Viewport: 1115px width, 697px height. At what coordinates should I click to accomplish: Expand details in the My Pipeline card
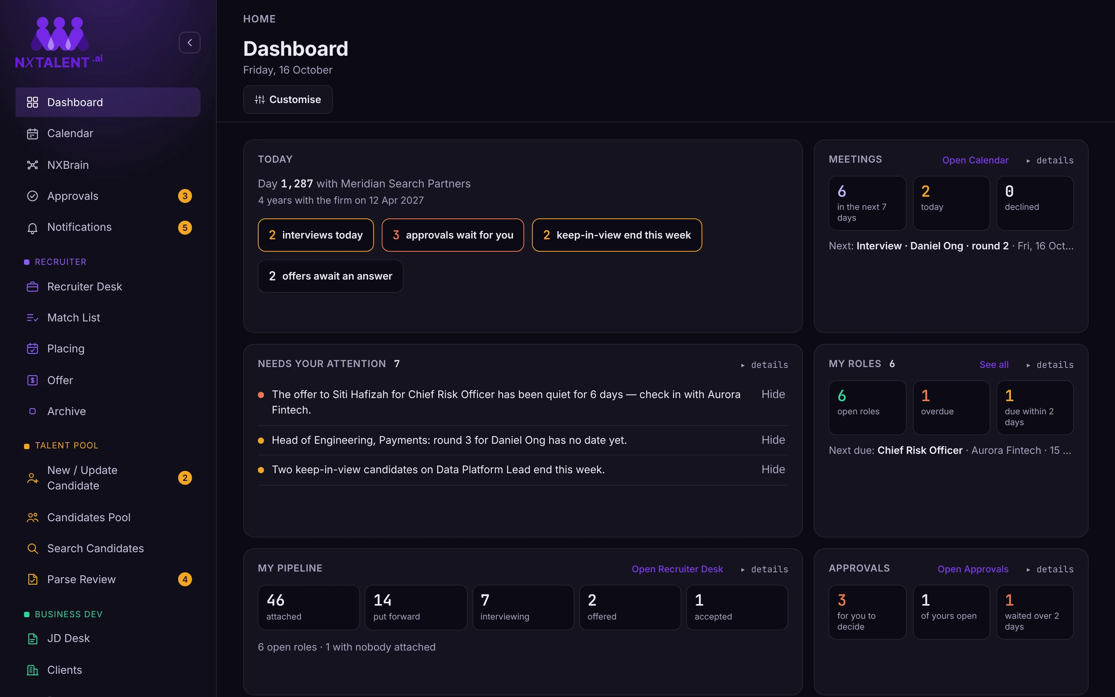[x=765, y=569]
